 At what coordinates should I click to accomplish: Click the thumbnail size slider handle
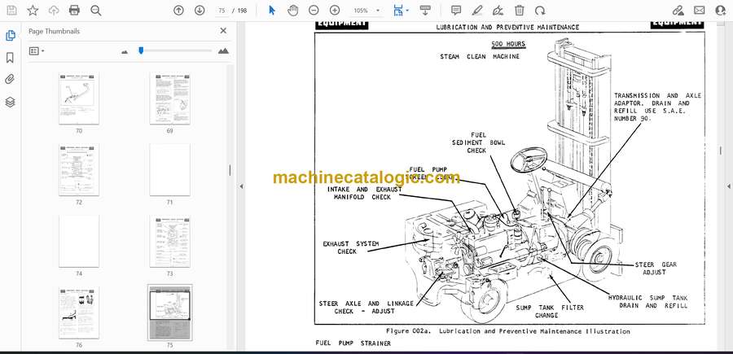(x=141, y=50)
